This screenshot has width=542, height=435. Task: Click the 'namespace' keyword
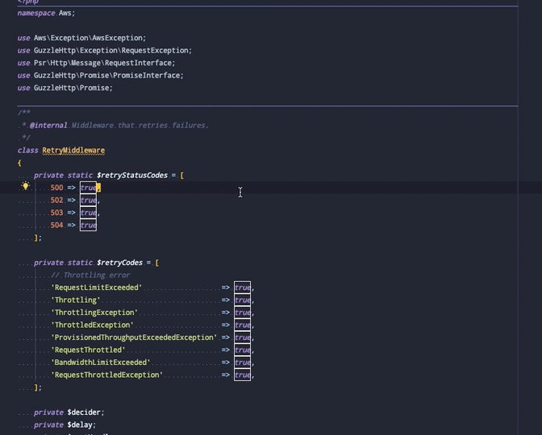point(36,13)
